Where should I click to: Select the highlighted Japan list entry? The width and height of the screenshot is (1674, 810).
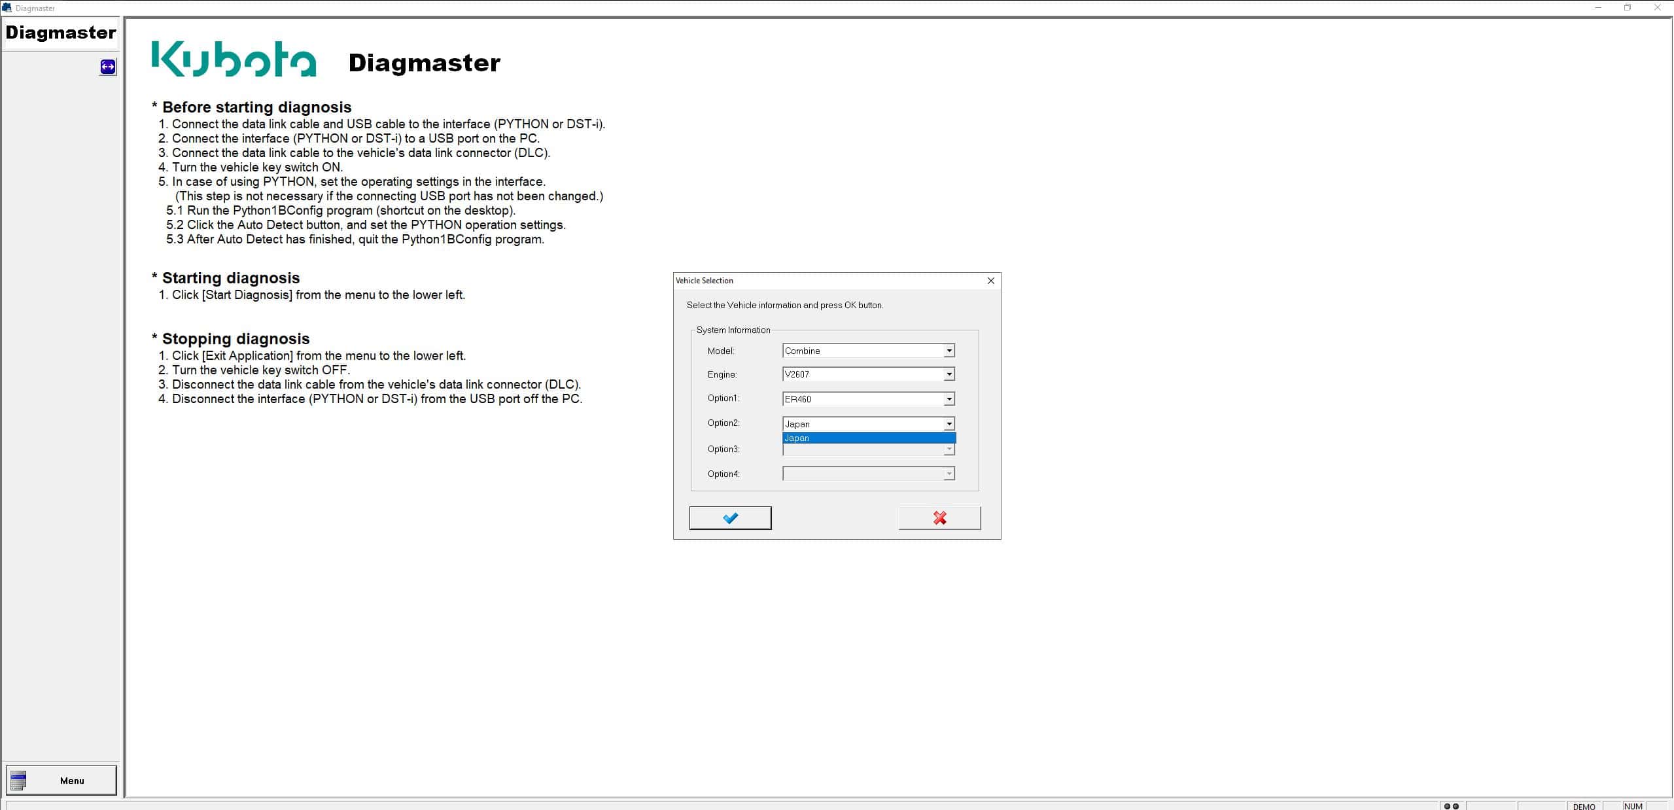[x=869, y=438]
